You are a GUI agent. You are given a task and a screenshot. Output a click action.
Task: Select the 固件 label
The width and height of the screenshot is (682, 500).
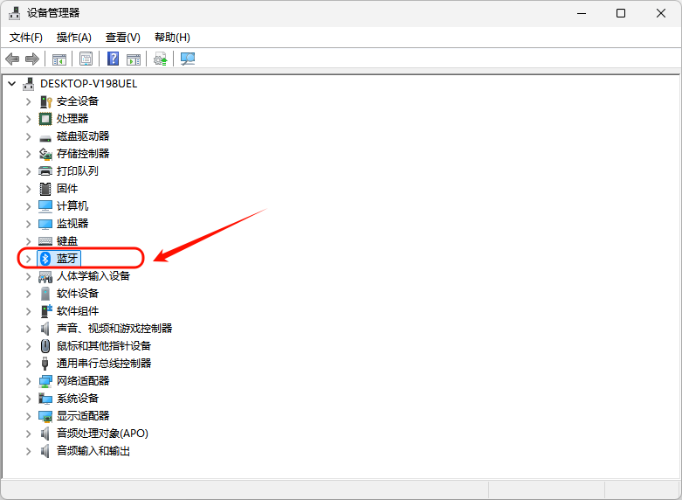67,189
